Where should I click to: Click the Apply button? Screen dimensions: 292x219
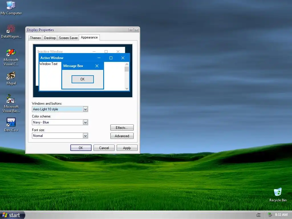[127, 148]
